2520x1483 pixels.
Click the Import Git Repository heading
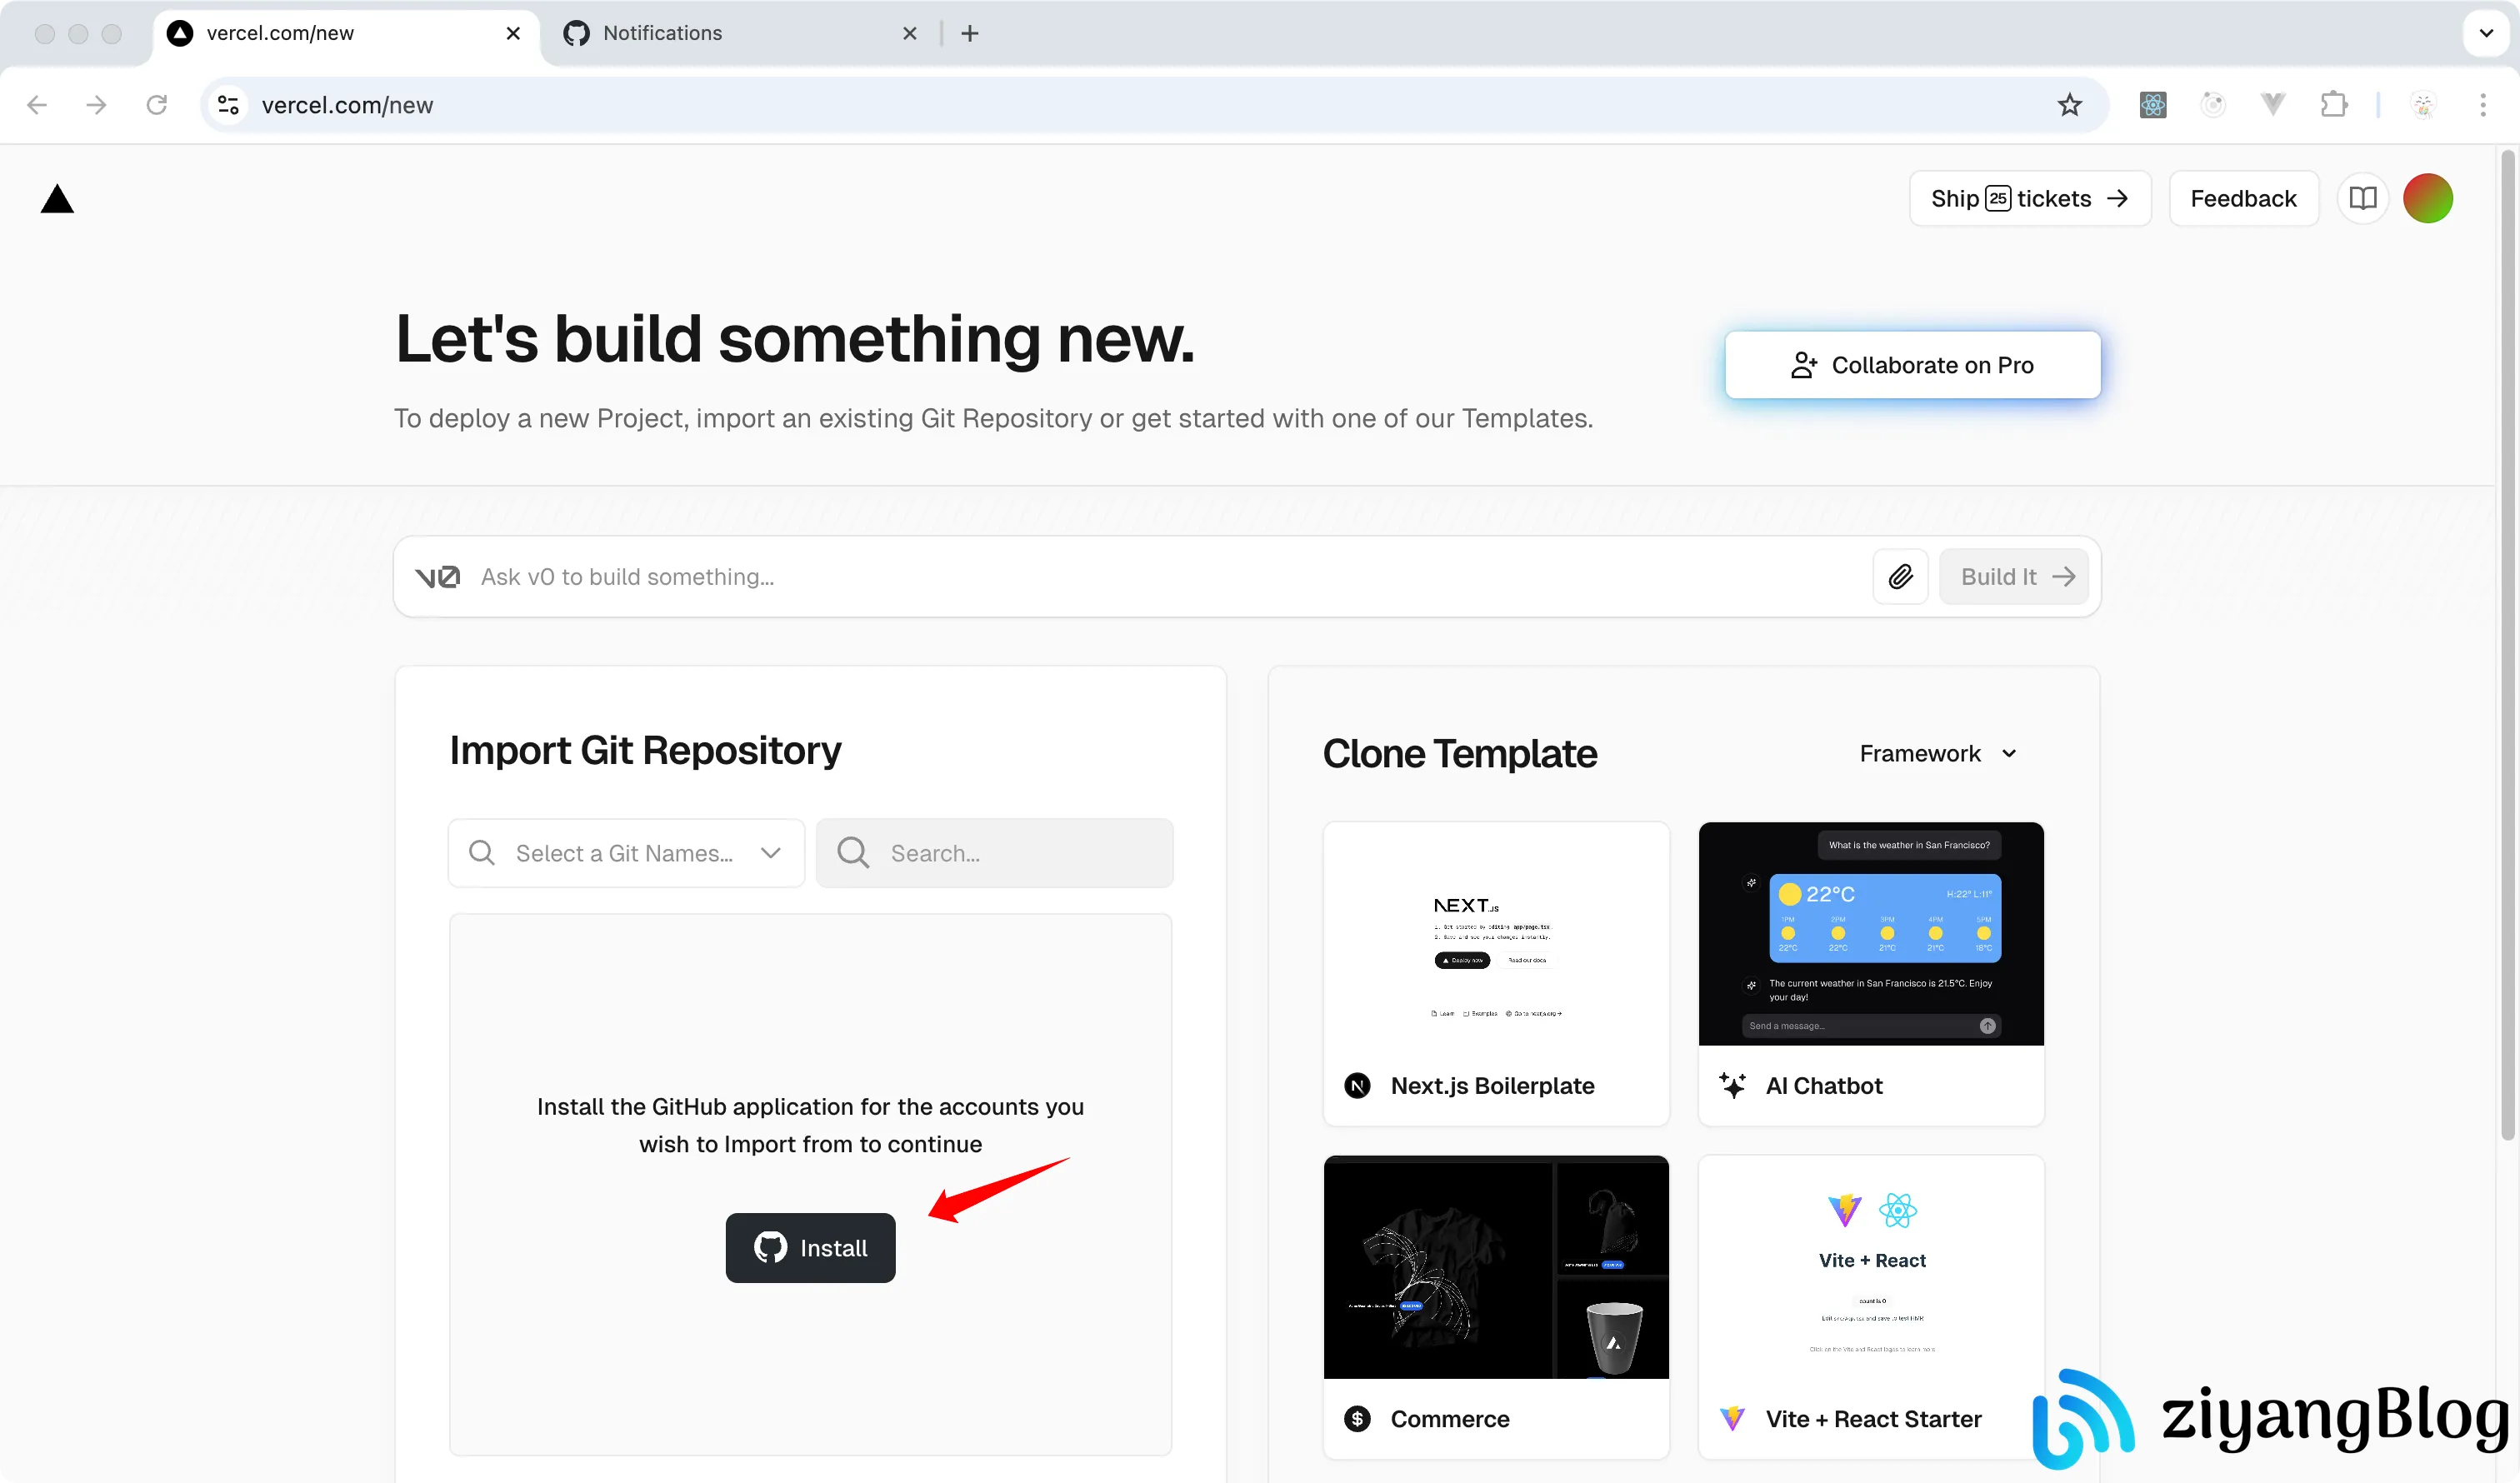(x=645, y=750)
